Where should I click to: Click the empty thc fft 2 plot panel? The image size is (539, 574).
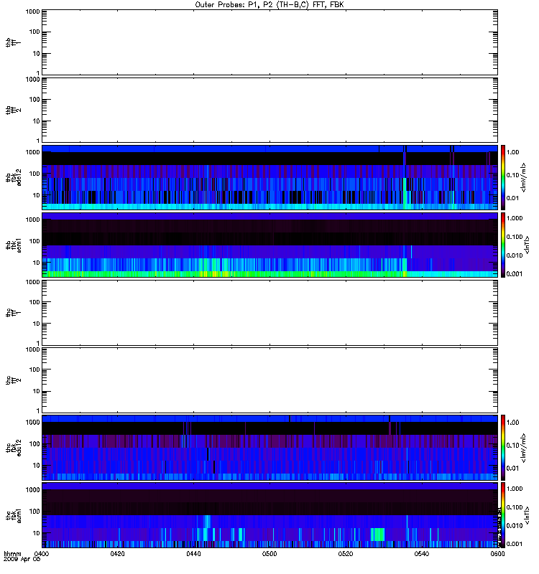[269, 380]
